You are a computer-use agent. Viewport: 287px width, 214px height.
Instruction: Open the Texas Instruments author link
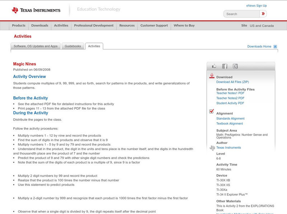[x=229, y=147]
